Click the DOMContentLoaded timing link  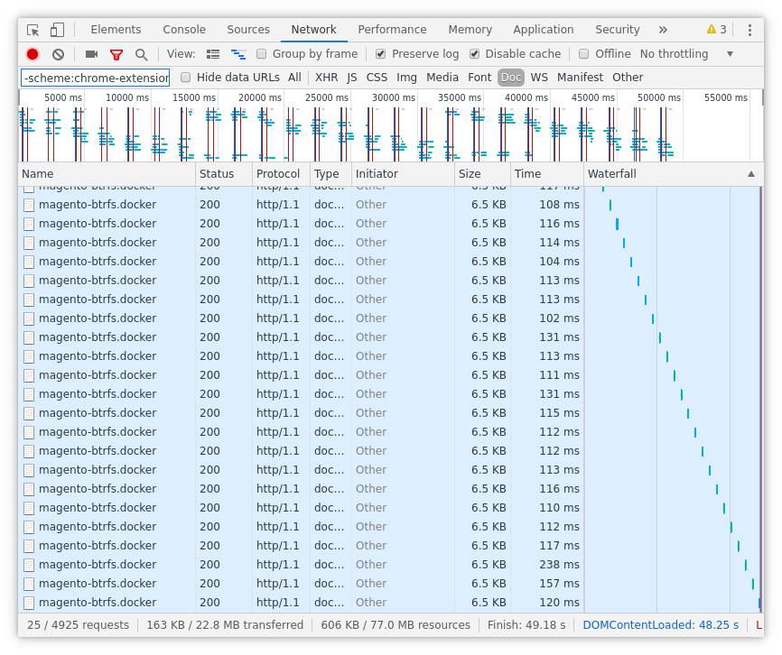pyautogui.click(x=660, y=624)
